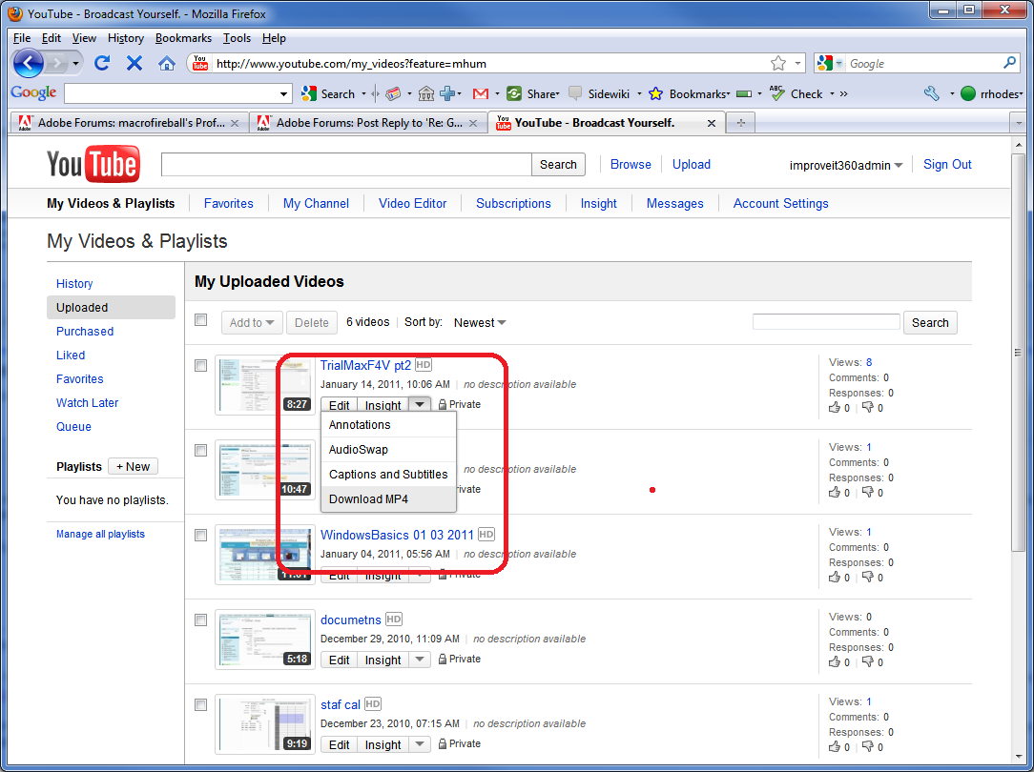Click the scrollbar down arrow
The height and width of the screenshot is (772, 1034).
pyautogui.click(x=1018, y=757)
